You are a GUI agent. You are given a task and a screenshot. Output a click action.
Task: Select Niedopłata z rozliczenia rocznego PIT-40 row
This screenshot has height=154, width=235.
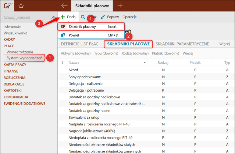pyautogui.click(x=146, y=138)
